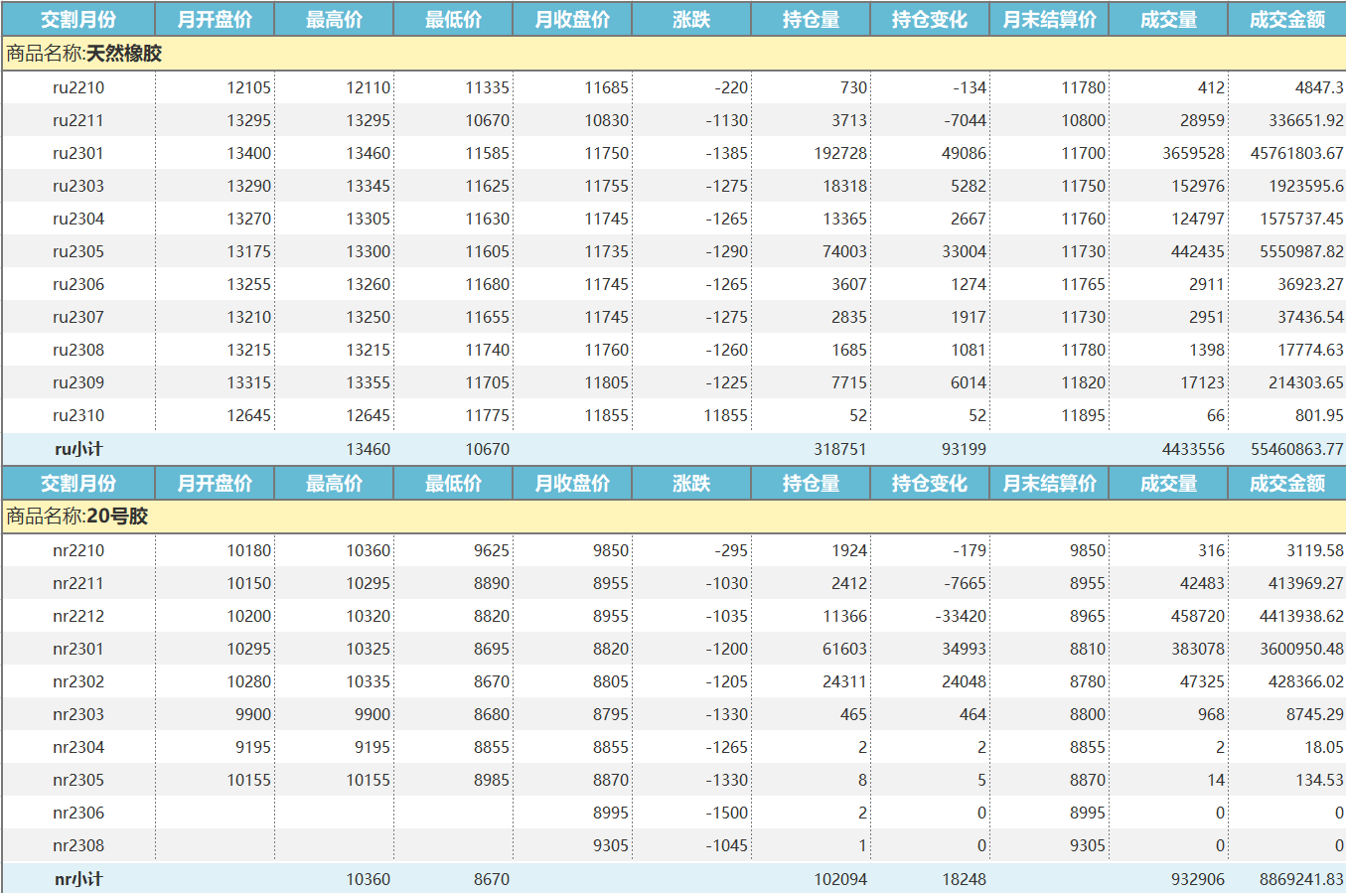Click the ru2309 row label

tap(78, 382)
